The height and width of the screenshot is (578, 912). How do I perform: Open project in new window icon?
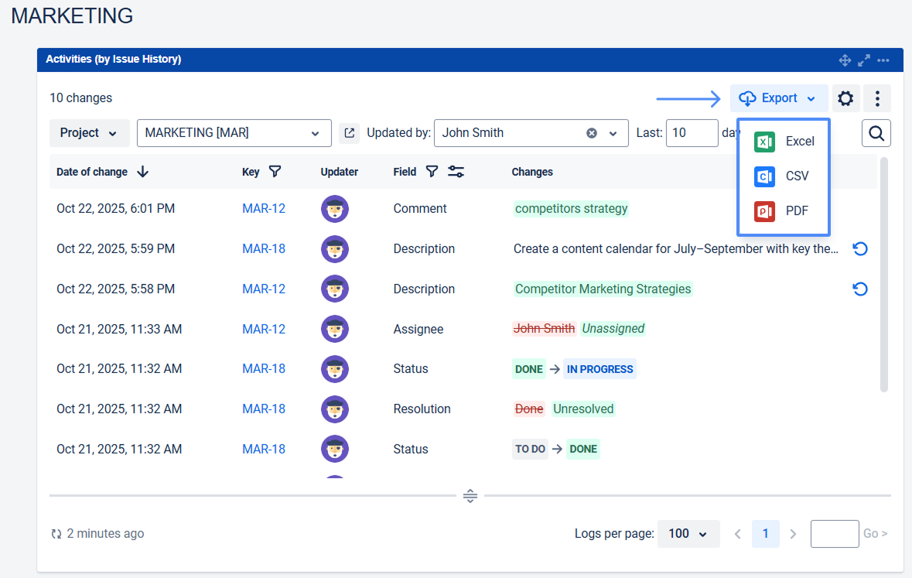tap(349, 133)
